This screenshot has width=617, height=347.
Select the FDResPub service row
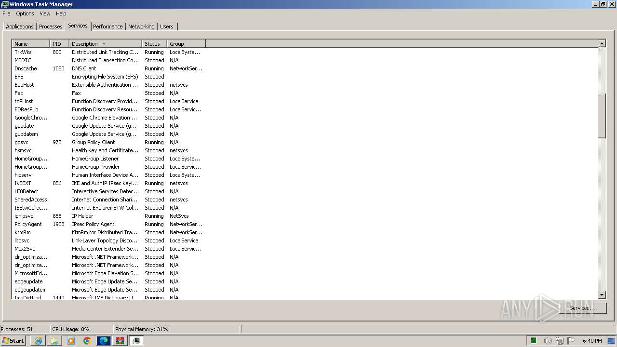click(305, 109)
